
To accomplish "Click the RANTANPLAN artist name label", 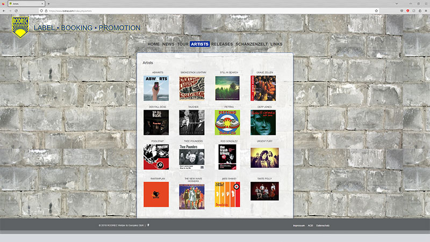I will point(157,179).
